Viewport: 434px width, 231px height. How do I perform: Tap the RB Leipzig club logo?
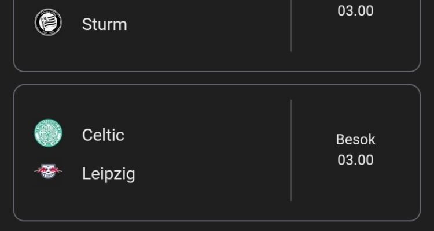(x=47, y=172)
